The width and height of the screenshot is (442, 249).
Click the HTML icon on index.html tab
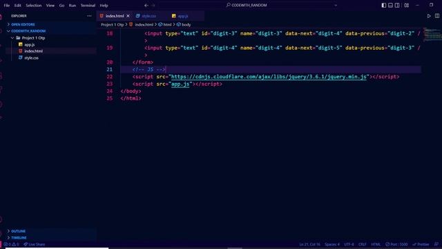click(x=102, y=16)
